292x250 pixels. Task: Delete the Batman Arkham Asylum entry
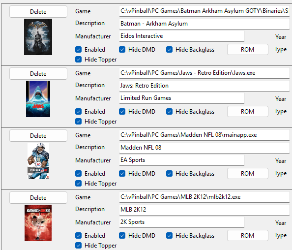coord(38,11)
